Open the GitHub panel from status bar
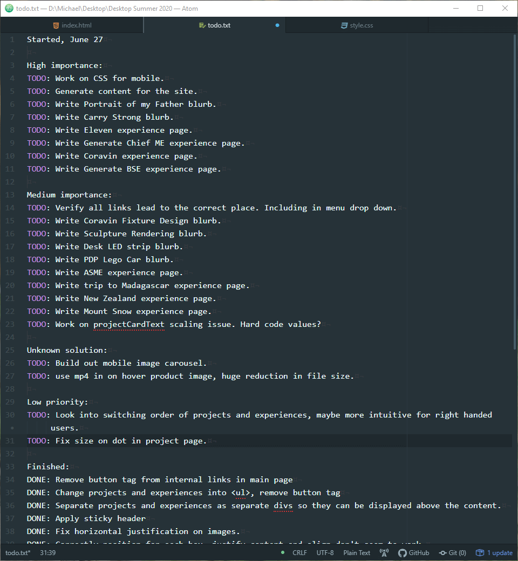This screenshot has height=561, width=518. point(413,552)
